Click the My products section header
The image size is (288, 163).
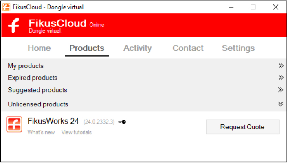[x=26, y=66]
